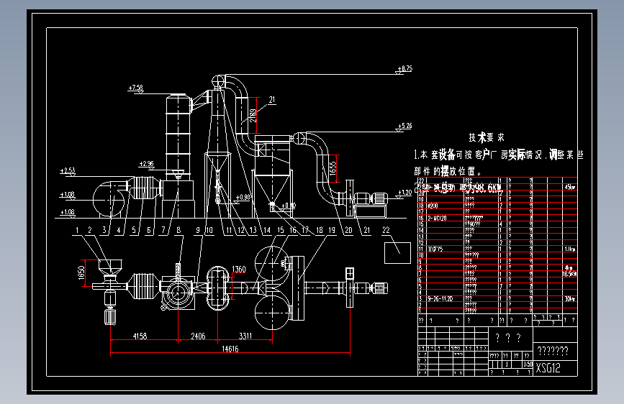Select the 18.5KW remark in row 7
Viewport: 624px width, 404px height.
tap(570, 274)
